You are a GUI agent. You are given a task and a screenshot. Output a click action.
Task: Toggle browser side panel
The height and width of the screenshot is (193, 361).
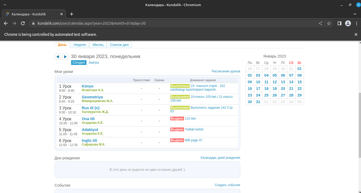(x=339, y=23)
